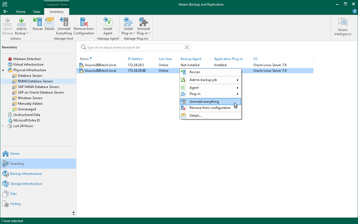Image resolution: width=358 pixels, height=224 pixels.
Task: Click the Details icon in the Manage Host group
Action: [x=49, y=25]
